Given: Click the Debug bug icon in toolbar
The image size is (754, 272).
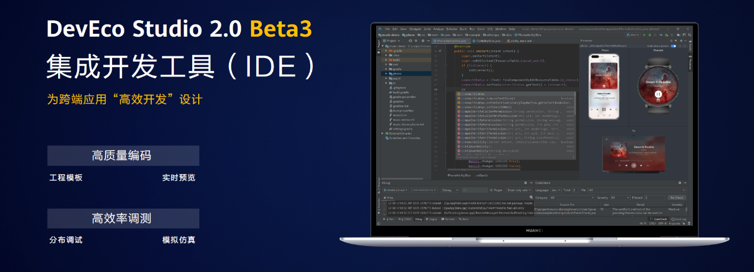Looking at the screenshot, I should point(650,35).
